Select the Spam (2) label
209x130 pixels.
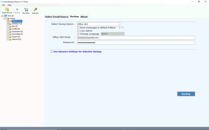tap(16, 37)
